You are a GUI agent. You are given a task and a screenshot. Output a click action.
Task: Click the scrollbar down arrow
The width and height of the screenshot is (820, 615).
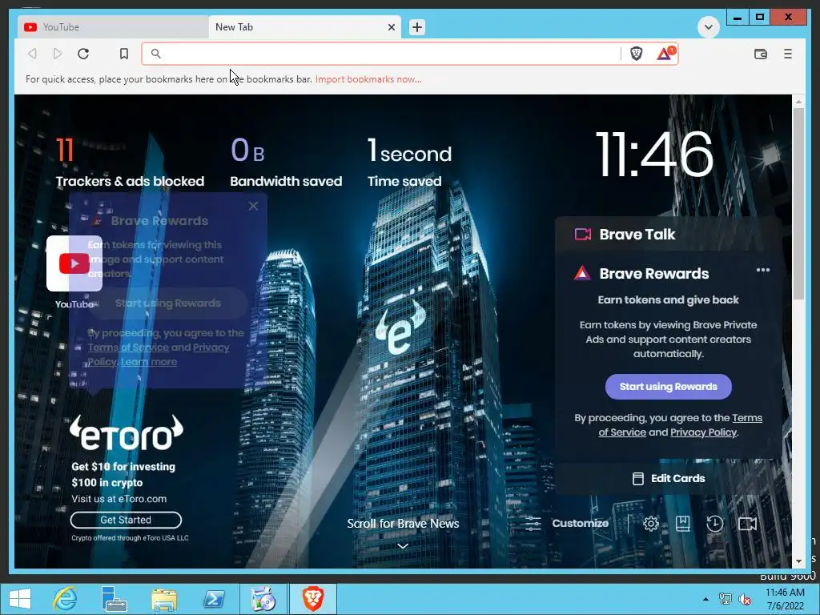[x=798, y=561]
